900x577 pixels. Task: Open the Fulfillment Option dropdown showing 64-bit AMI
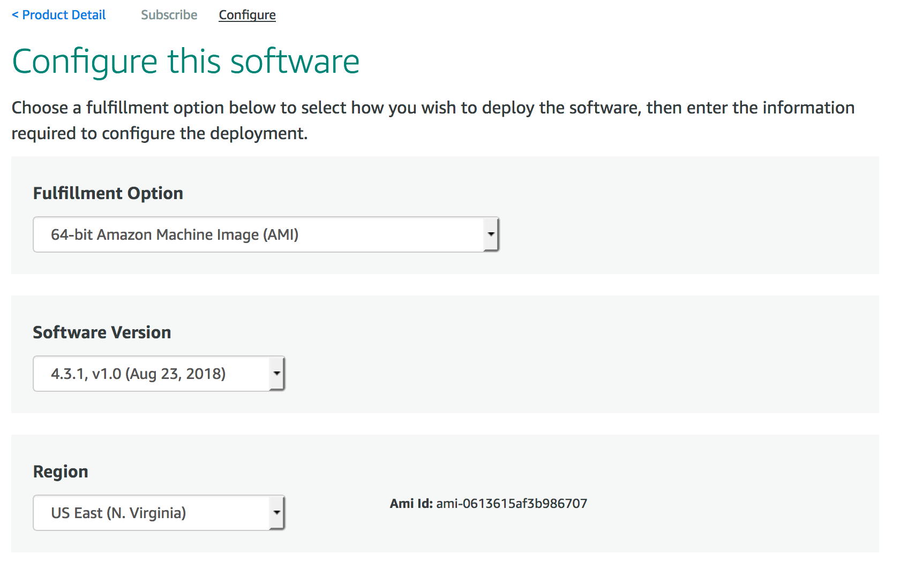[x=257, y=234]
